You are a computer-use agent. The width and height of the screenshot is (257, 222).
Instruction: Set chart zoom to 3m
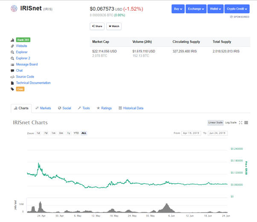[x=61, y=133]
